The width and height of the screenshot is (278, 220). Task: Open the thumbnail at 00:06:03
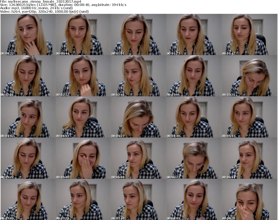[x=139, y=158]
